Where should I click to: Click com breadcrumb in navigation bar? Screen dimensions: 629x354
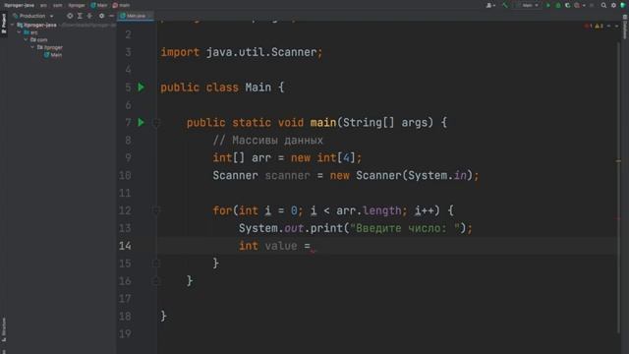coord(58,5)
